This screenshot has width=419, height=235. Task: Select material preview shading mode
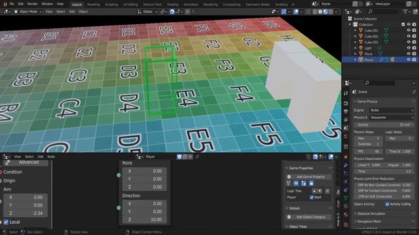(x=325, y=12)
